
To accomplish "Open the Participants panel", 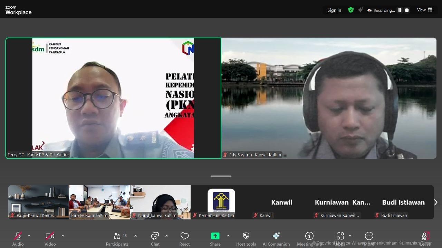I will tap(117, 236).
